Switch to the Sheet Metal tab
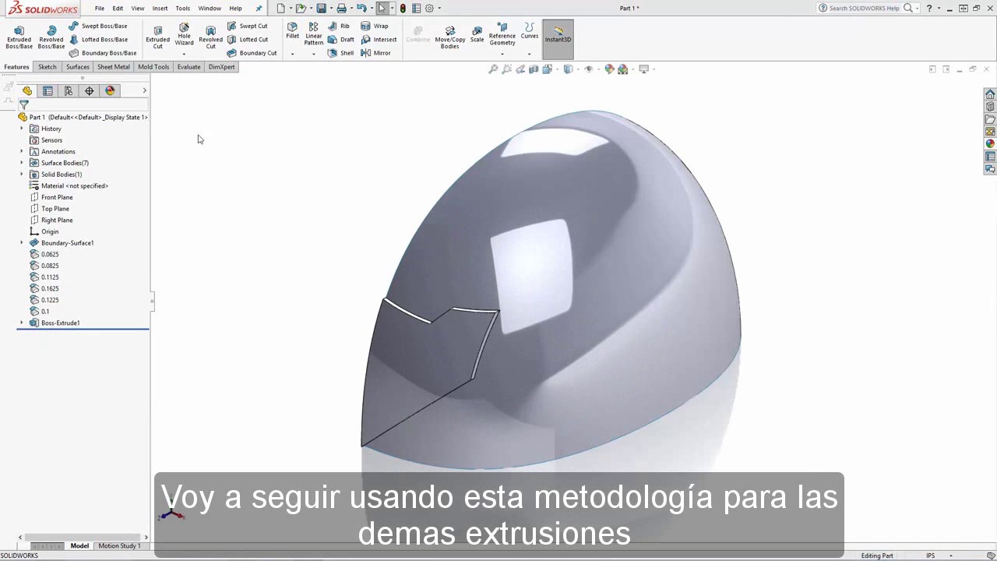Screen dimensions: 997x561 point(114,67)
